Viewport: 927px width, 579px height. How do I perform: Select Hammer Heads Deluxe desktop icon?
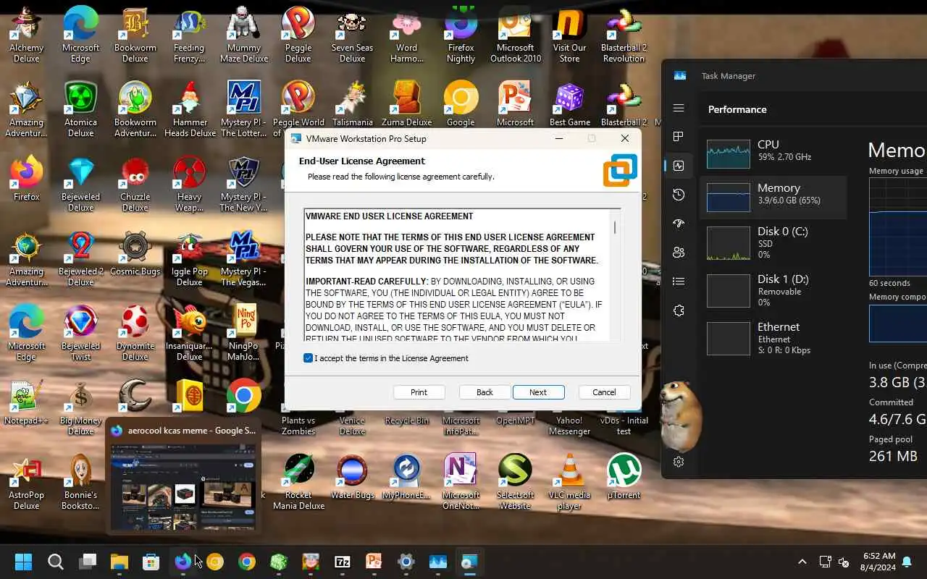tap(190, 109)
